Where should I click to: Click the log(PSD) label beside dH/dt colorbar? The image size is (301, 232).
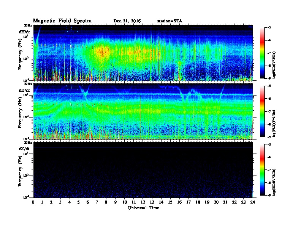click(274, 65)
